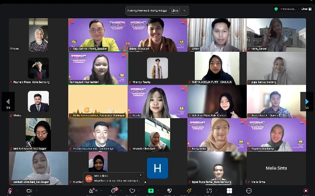The height and width of the screenshot is (196, 315).
Task: Select the Melia Sinta name-only tile
Action: coord(277,168)
